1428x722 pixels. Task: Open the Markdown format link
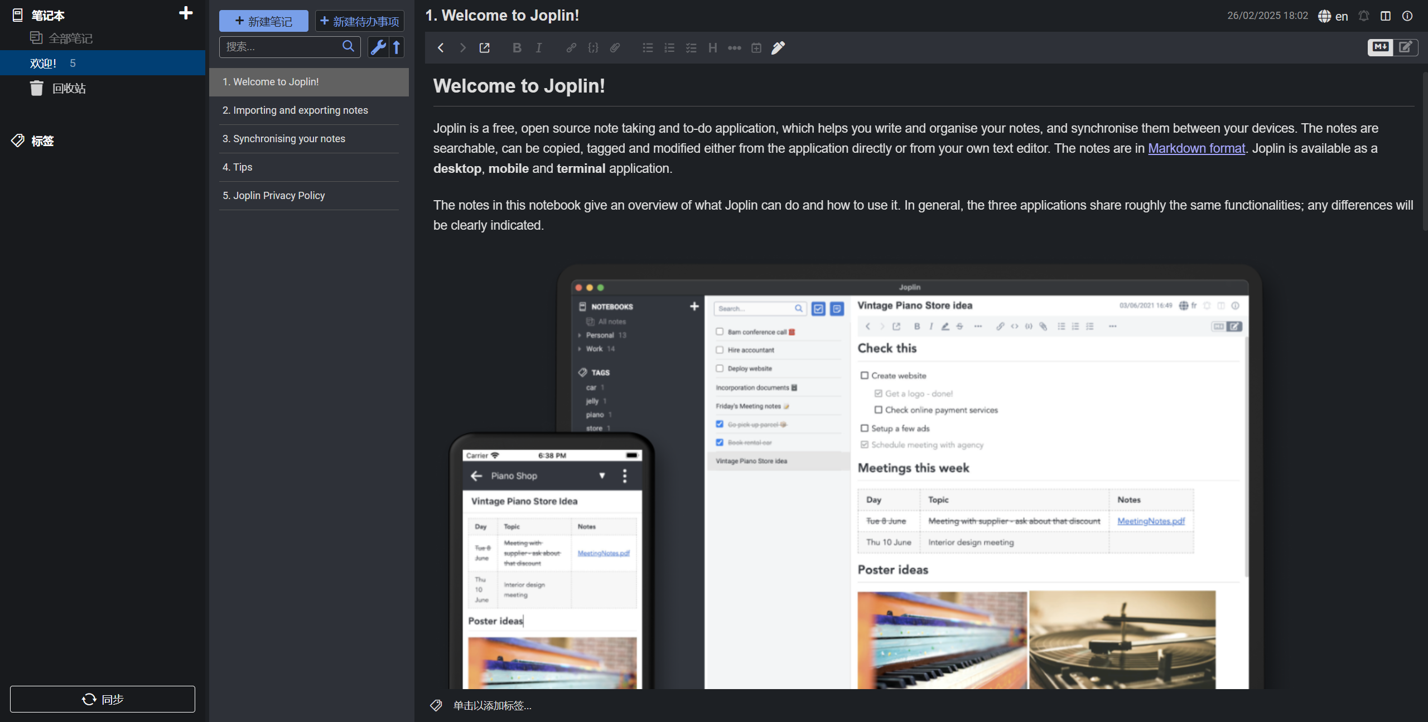pyautogui.click(x=1197, y=148)
